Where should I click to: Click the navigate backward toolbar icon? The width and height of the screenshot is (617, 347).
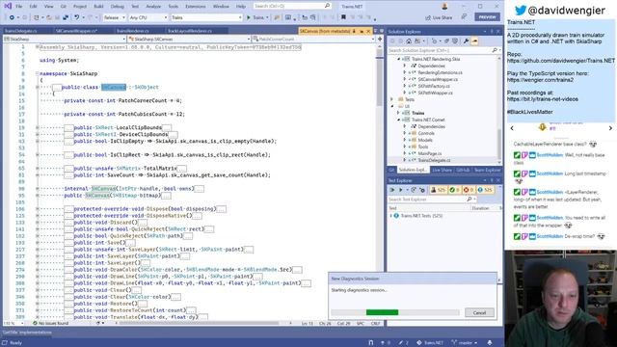tap(12, 17)
